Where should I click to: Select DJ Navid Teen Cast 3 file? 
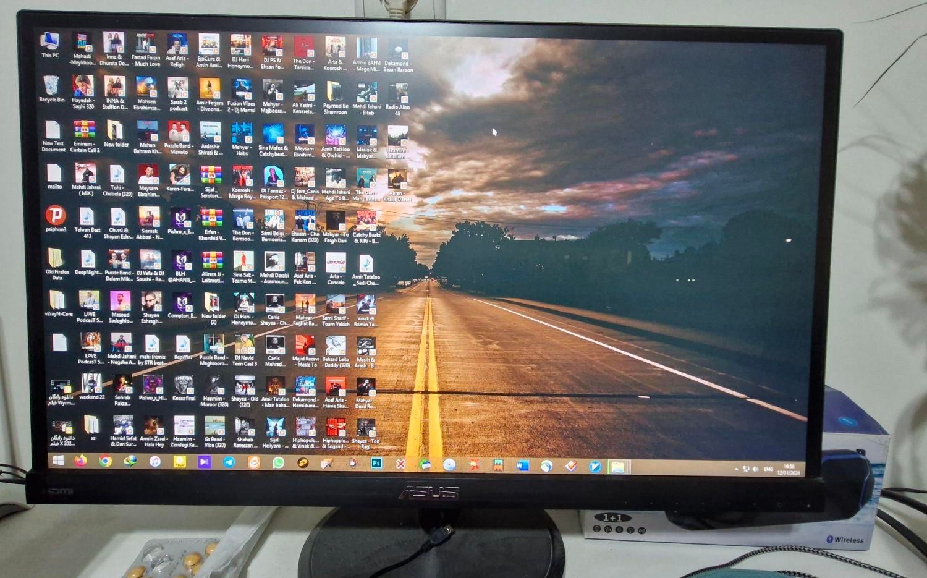pos(245,351)
